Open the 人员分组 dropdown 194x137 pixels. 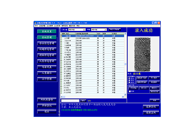coord(84,30)
